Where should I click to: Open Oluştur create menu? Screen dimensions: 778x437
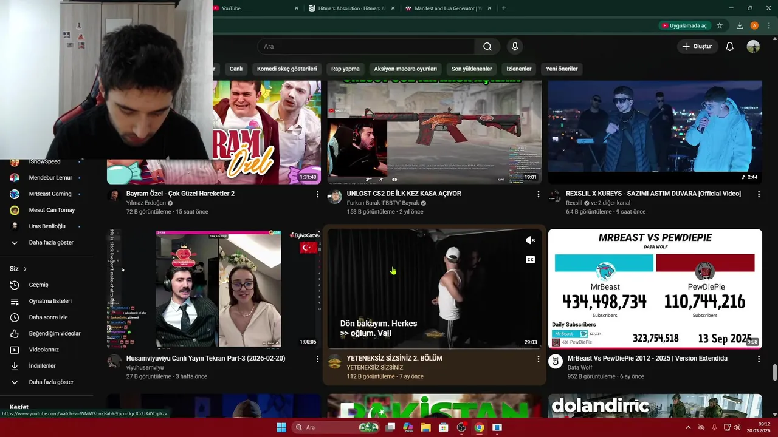(x=697, y=47)
